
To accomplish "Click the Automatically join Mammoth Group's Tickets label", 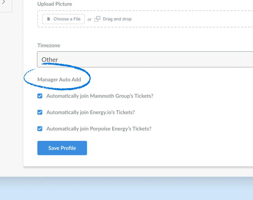I will 100,96.
